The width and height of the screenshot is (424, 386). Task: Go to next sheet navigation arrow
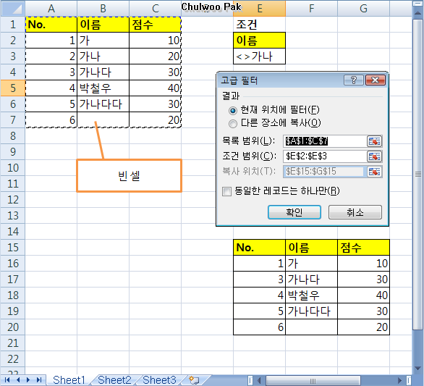click(28, 380)
